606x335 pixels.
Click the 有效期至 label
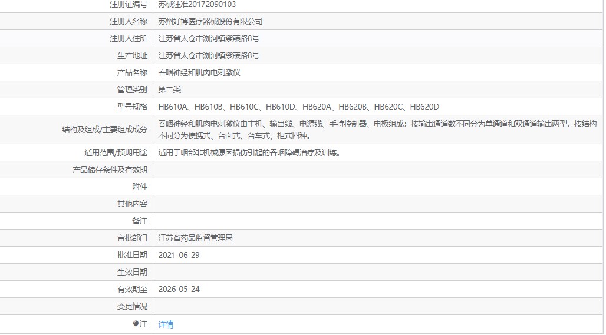[x=132, y=289]
